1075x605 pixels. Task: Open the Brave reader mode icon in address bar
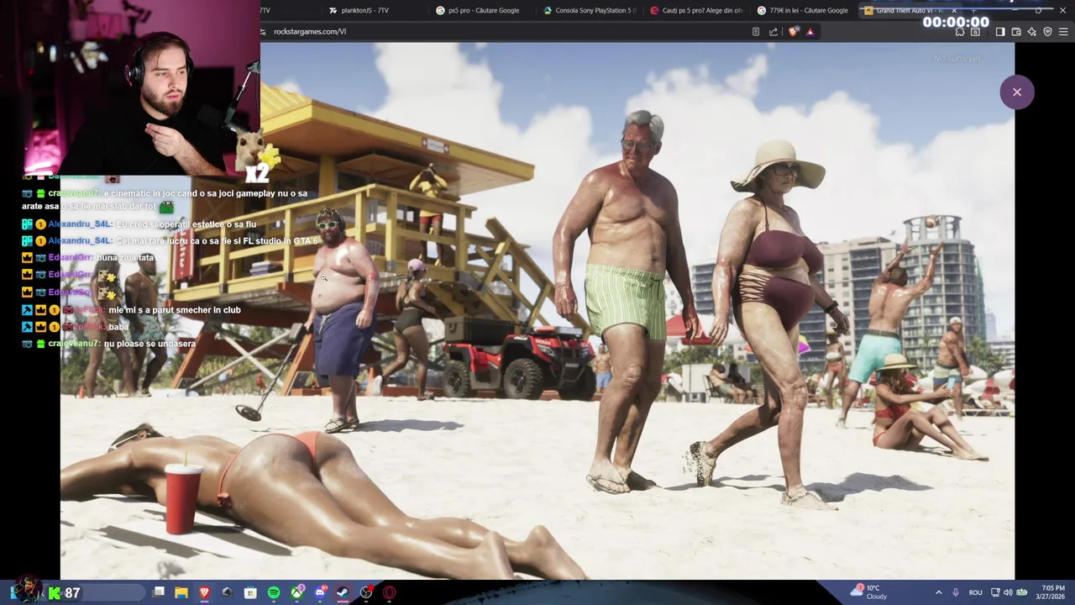point(756,32)
